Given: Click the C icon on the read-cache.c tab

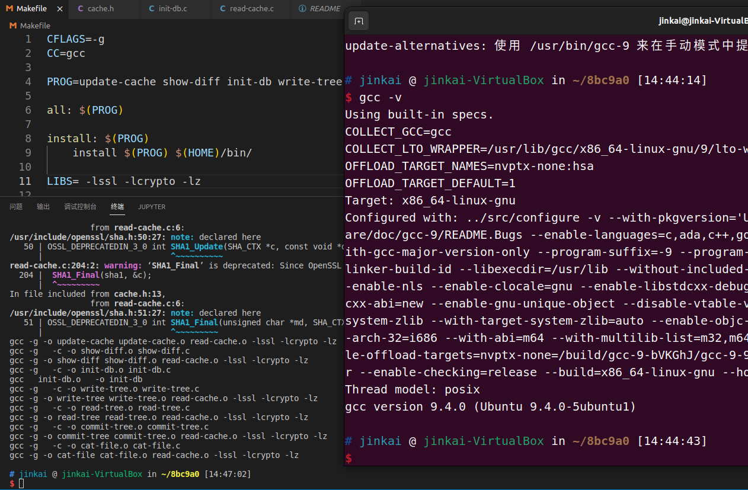Looking at the screenshot, I should [222, 9].
